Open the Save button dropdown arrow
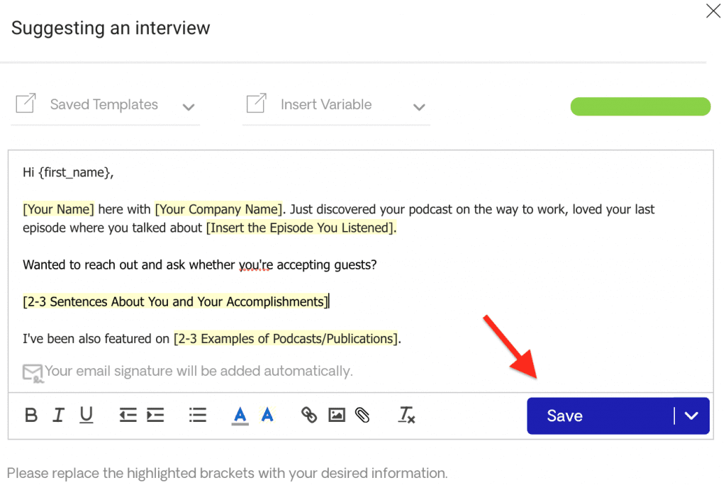The height and width of the screenshot is (485, 726). (692, 416)
